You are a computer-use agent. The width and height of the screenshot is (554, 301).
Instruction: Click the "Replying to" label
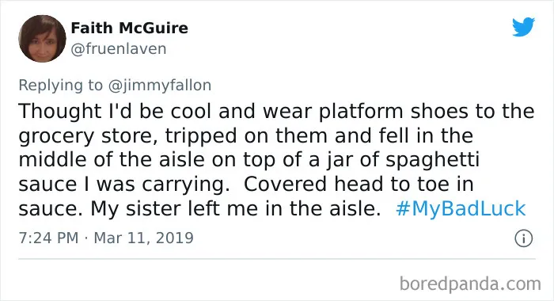pos(60,86)
